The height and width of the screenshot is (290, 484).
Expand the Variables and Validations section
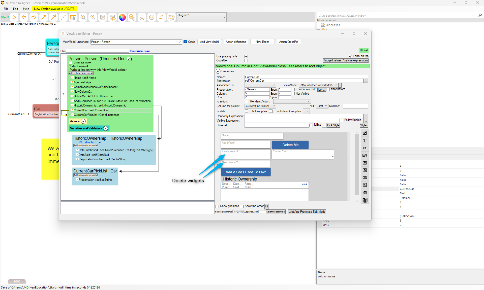(106, 129)
